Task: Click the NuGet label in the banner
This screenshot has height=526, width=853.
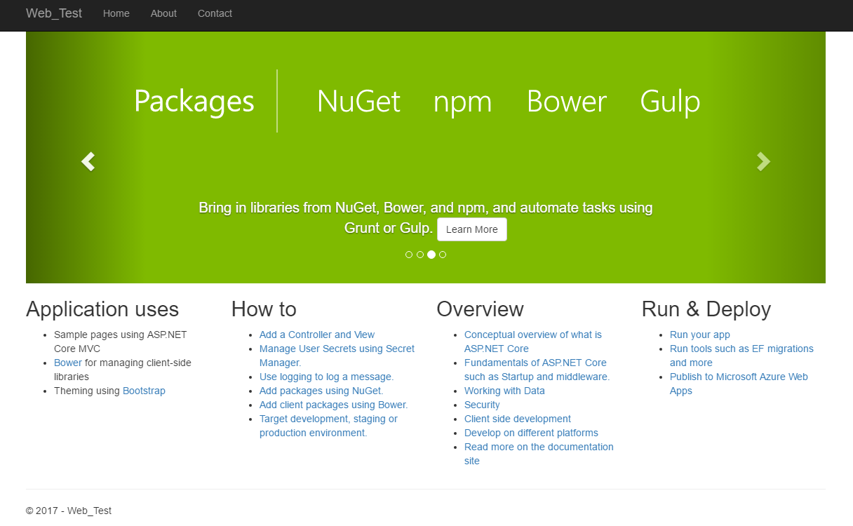Action: pyautogui.click(x=358, y=102)
